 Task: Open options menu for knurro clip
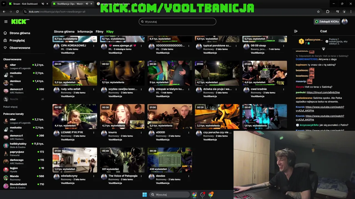coord(141,133)
